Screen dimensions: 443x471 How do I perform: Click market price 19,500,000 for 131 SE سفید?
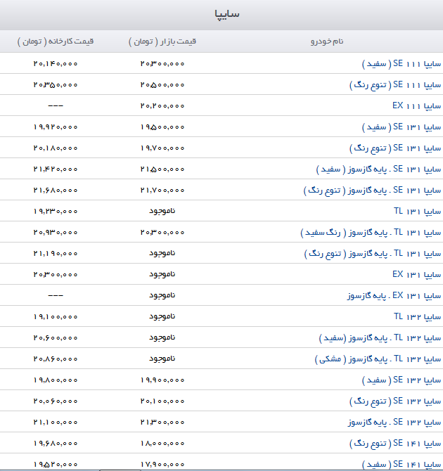tap(162, 127)
